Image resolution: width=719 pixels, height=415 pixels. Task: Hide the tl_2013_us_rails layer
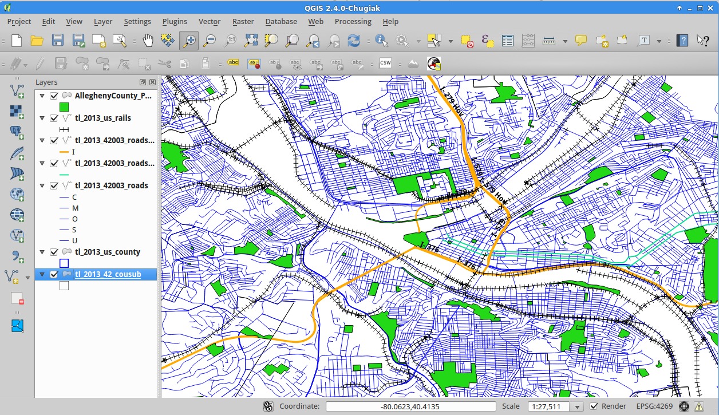pyautogui.click(x=54, y=118)
